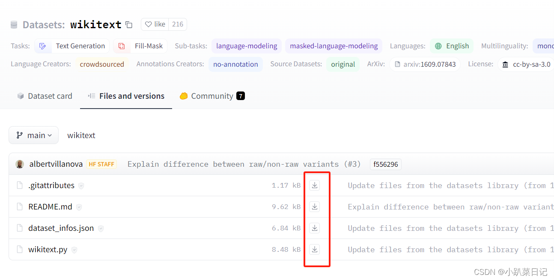Click the file icon beside README.md
Image resolution: width=554 pixels, height=280 pixels.
19,206
